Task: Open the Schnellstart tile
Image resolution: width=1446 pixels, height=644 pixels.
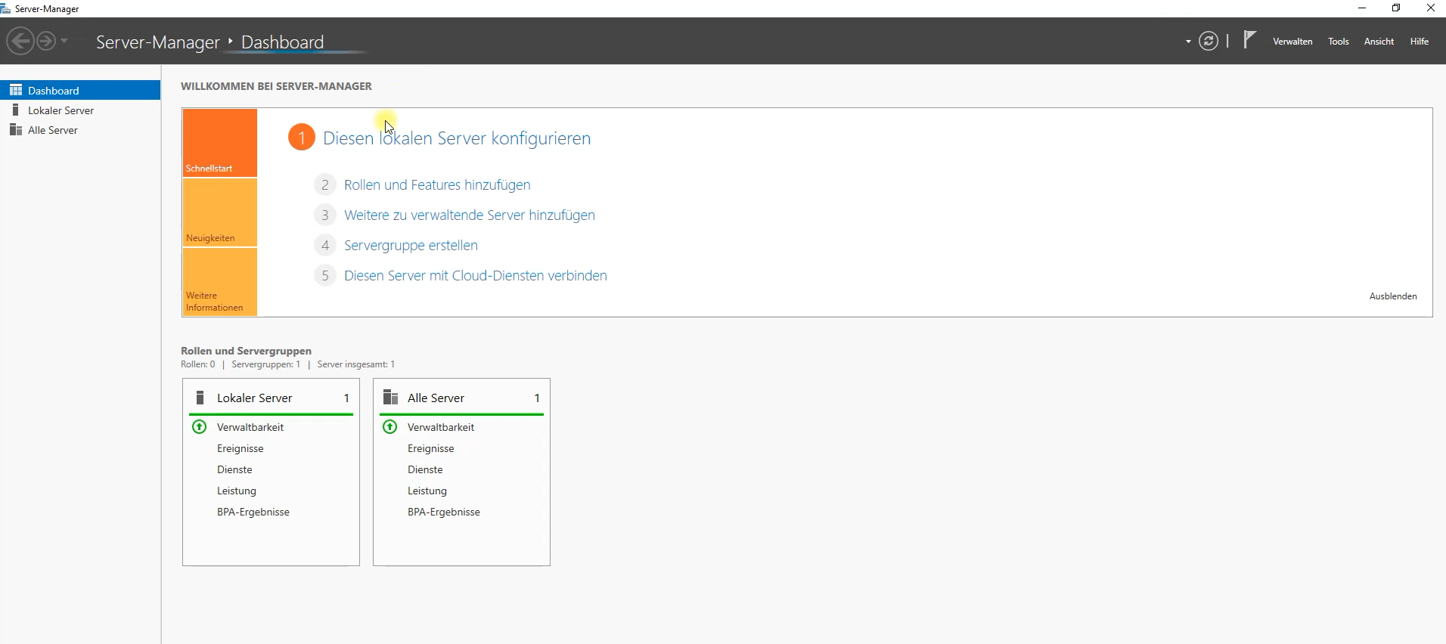Action: coord(220,143)
